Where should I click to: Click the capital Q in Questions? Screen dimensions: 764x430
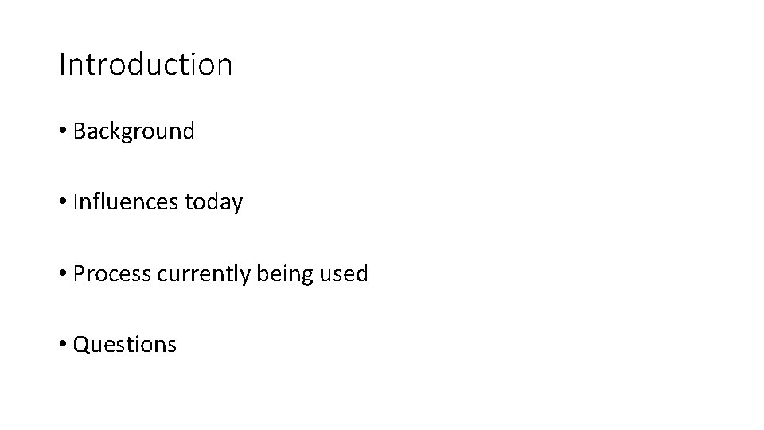(80, 345)
